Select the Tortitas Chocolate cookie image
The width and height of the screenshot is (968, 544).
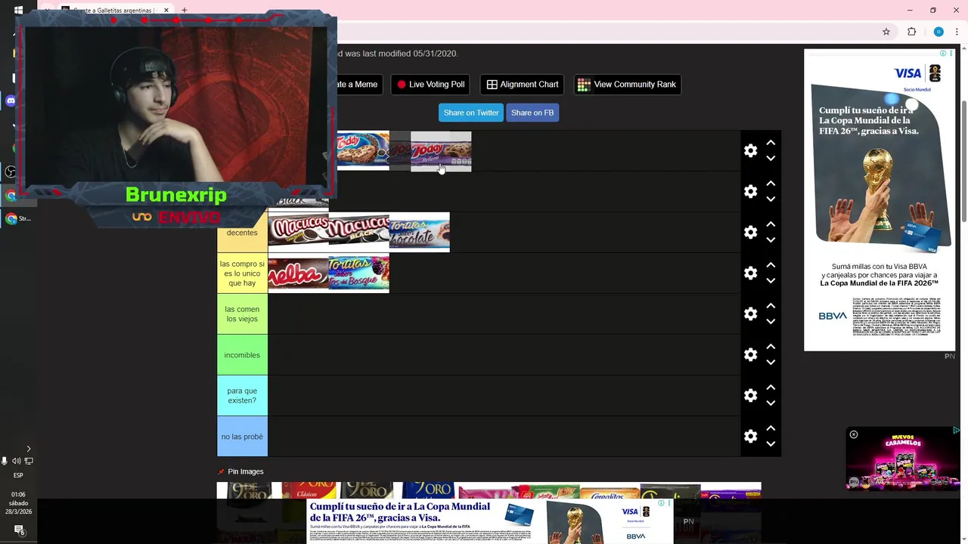pyautogui.click(x=420, y=232)
